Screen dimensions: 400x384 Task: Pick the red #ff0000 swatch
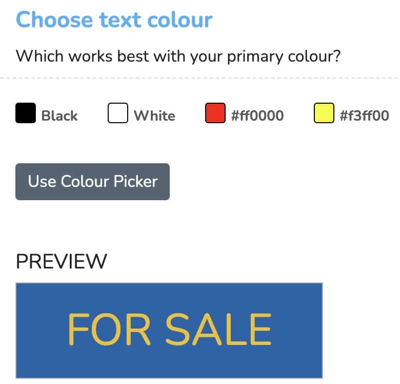215,113
